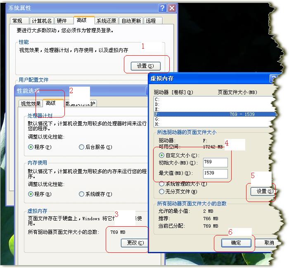Click the 初始大小(MB) field showing 769
289x268 pixels.
[x=215, y=162]
